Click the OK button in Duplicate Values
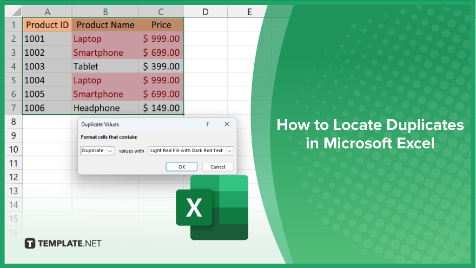This screenshot has height=268, width=476. point(182,167)
